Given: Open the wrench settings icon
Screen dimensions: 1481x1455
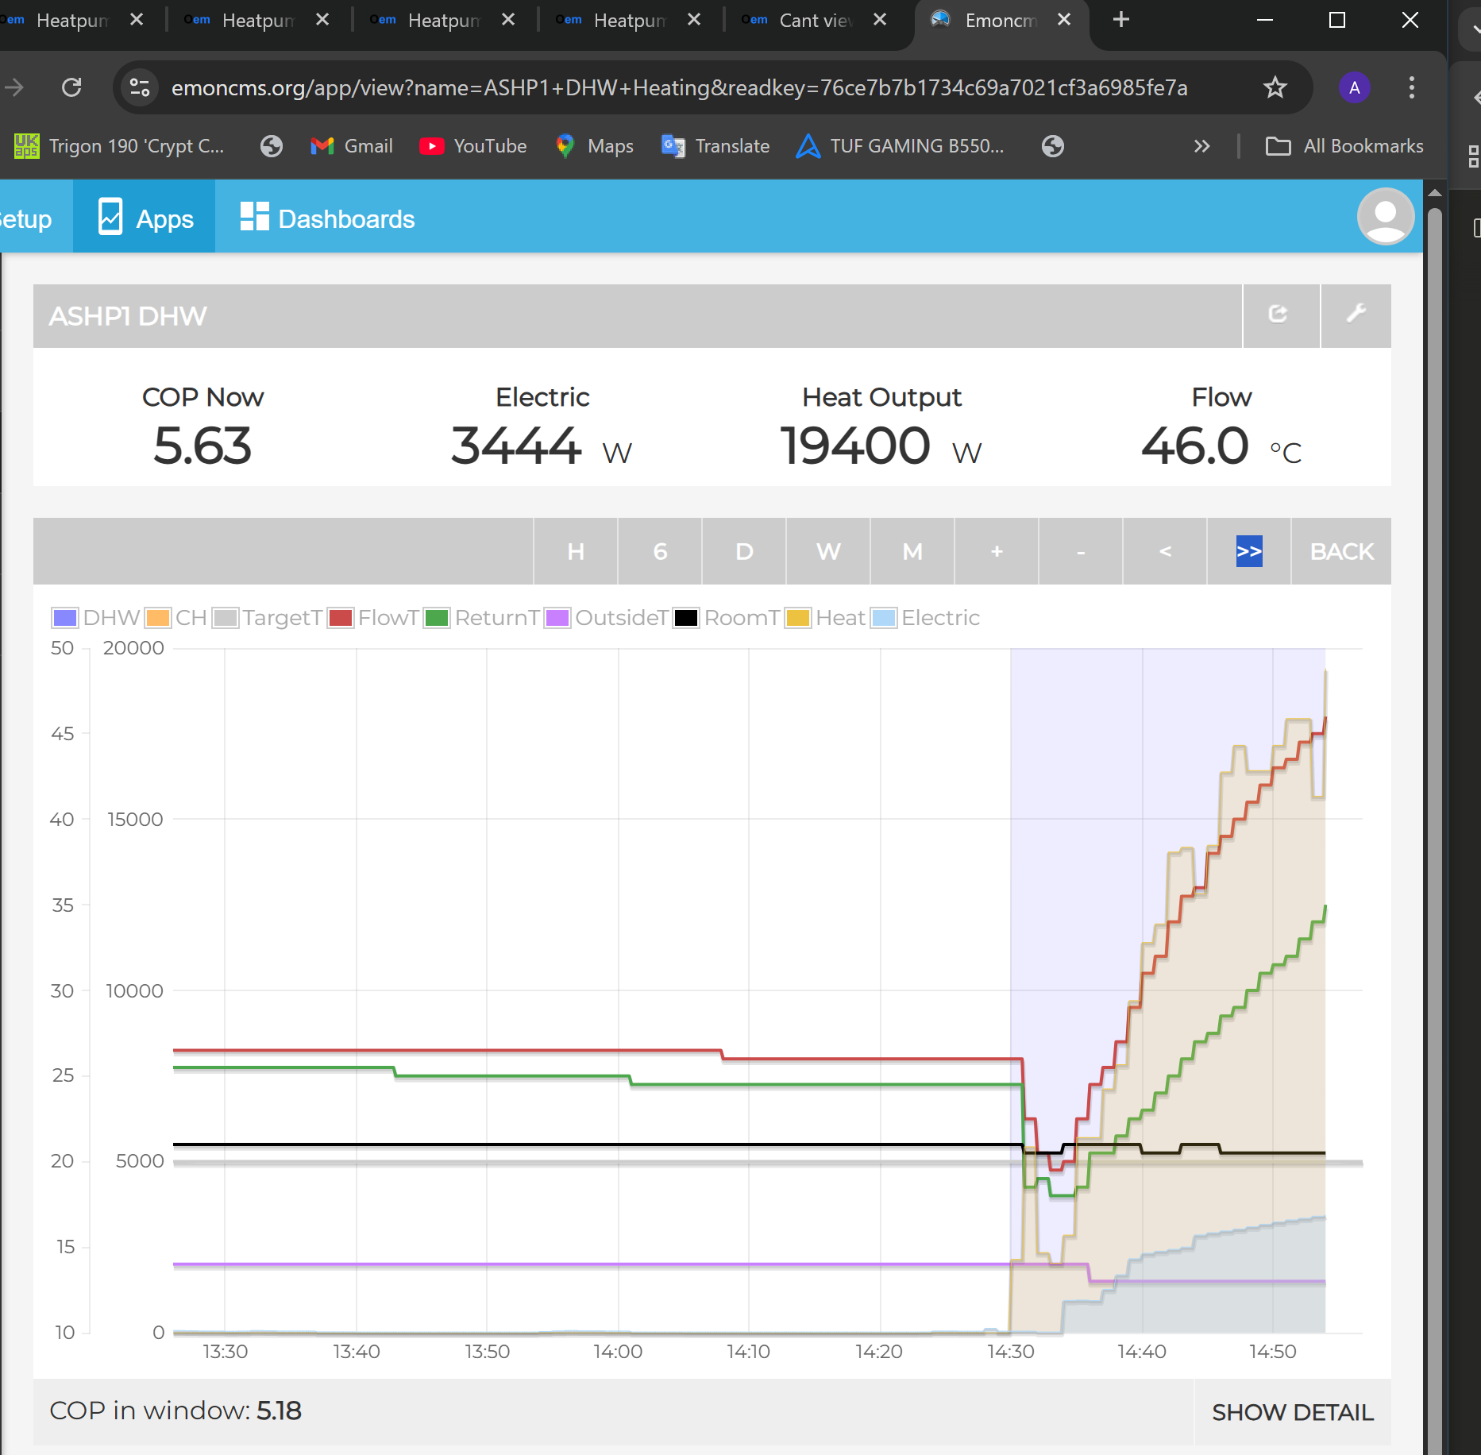Looking at the screenshot, I should click(x=1356, y=315).
